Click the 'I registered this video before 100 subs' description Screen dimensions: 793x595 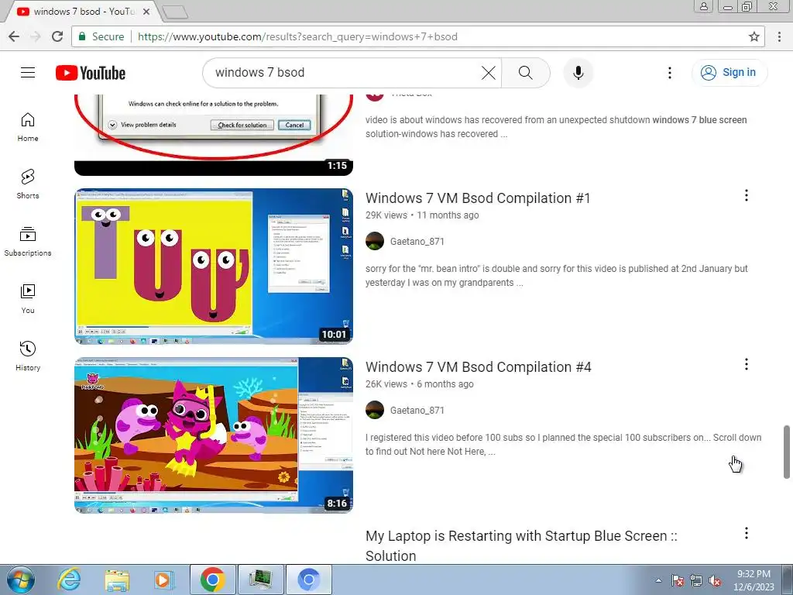(x=564, y=445)
